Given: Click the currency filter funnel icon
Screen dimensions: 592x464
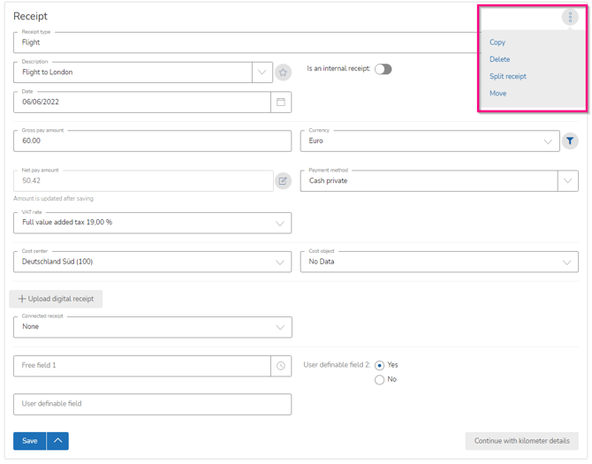Looking at the screenshot, I should pos(571,141).
